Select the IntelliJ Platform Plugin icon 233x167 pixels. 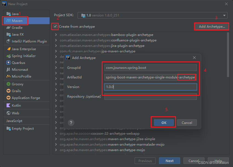pos(8,41)
